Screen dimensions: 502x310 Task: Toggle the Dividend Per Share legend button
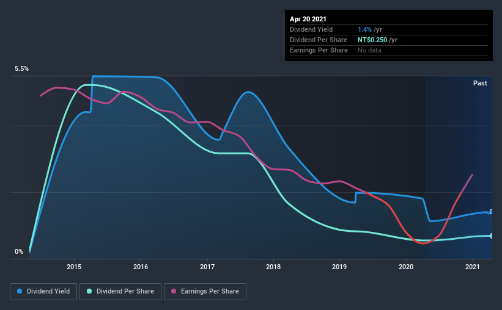[120, 292]
